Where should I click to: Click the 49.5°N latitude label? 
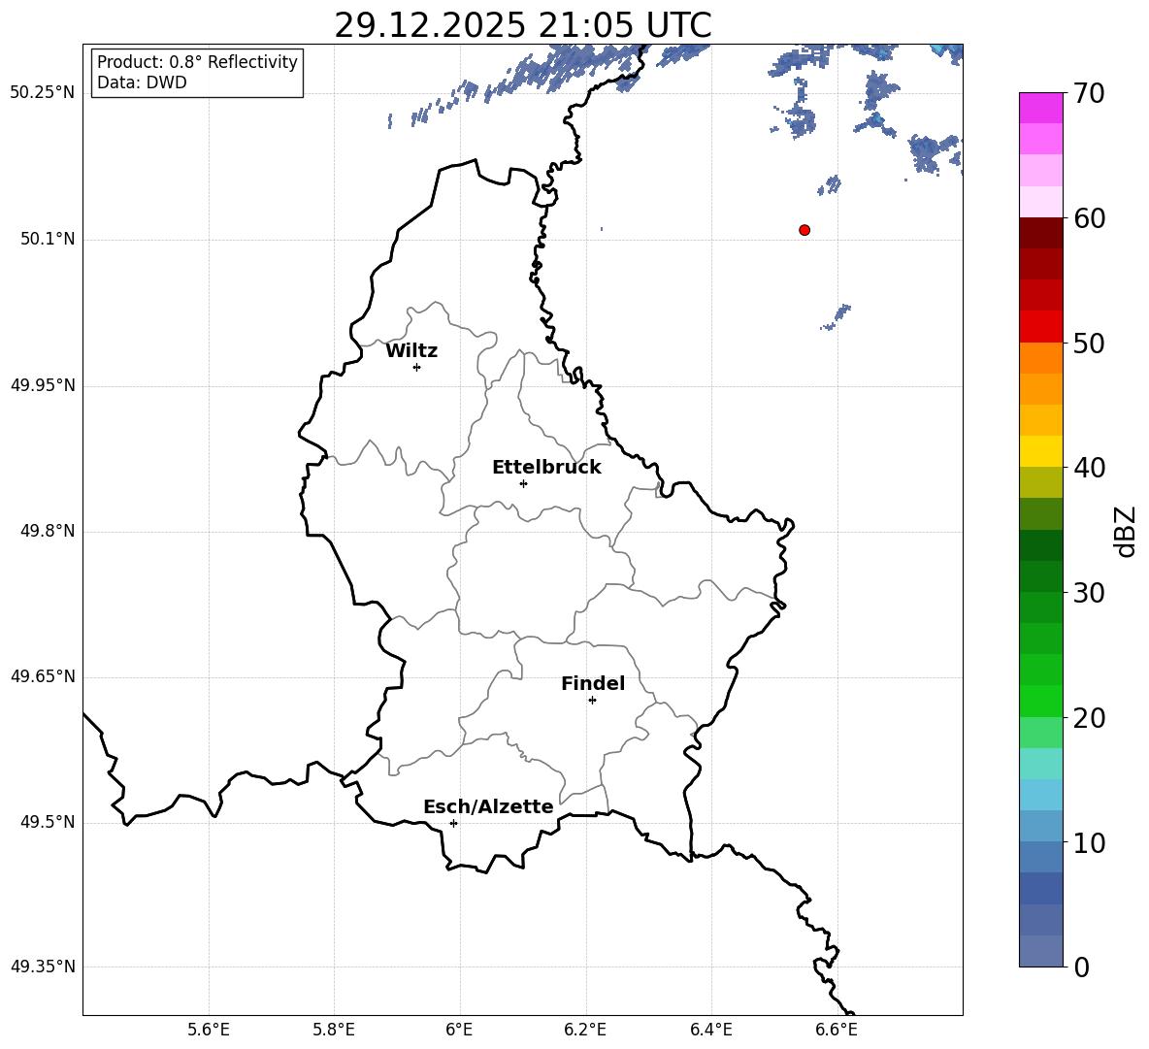[x=48, y=822]
